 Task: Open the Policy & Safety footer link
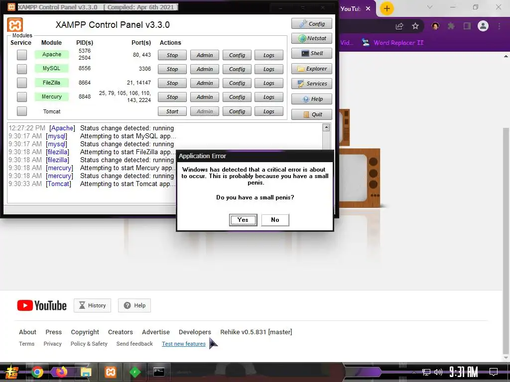click(89, 344)
